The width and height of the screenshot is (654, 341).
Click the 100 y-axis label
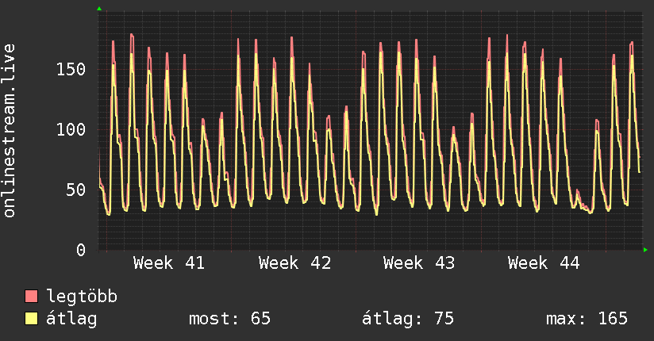(71, 129)
